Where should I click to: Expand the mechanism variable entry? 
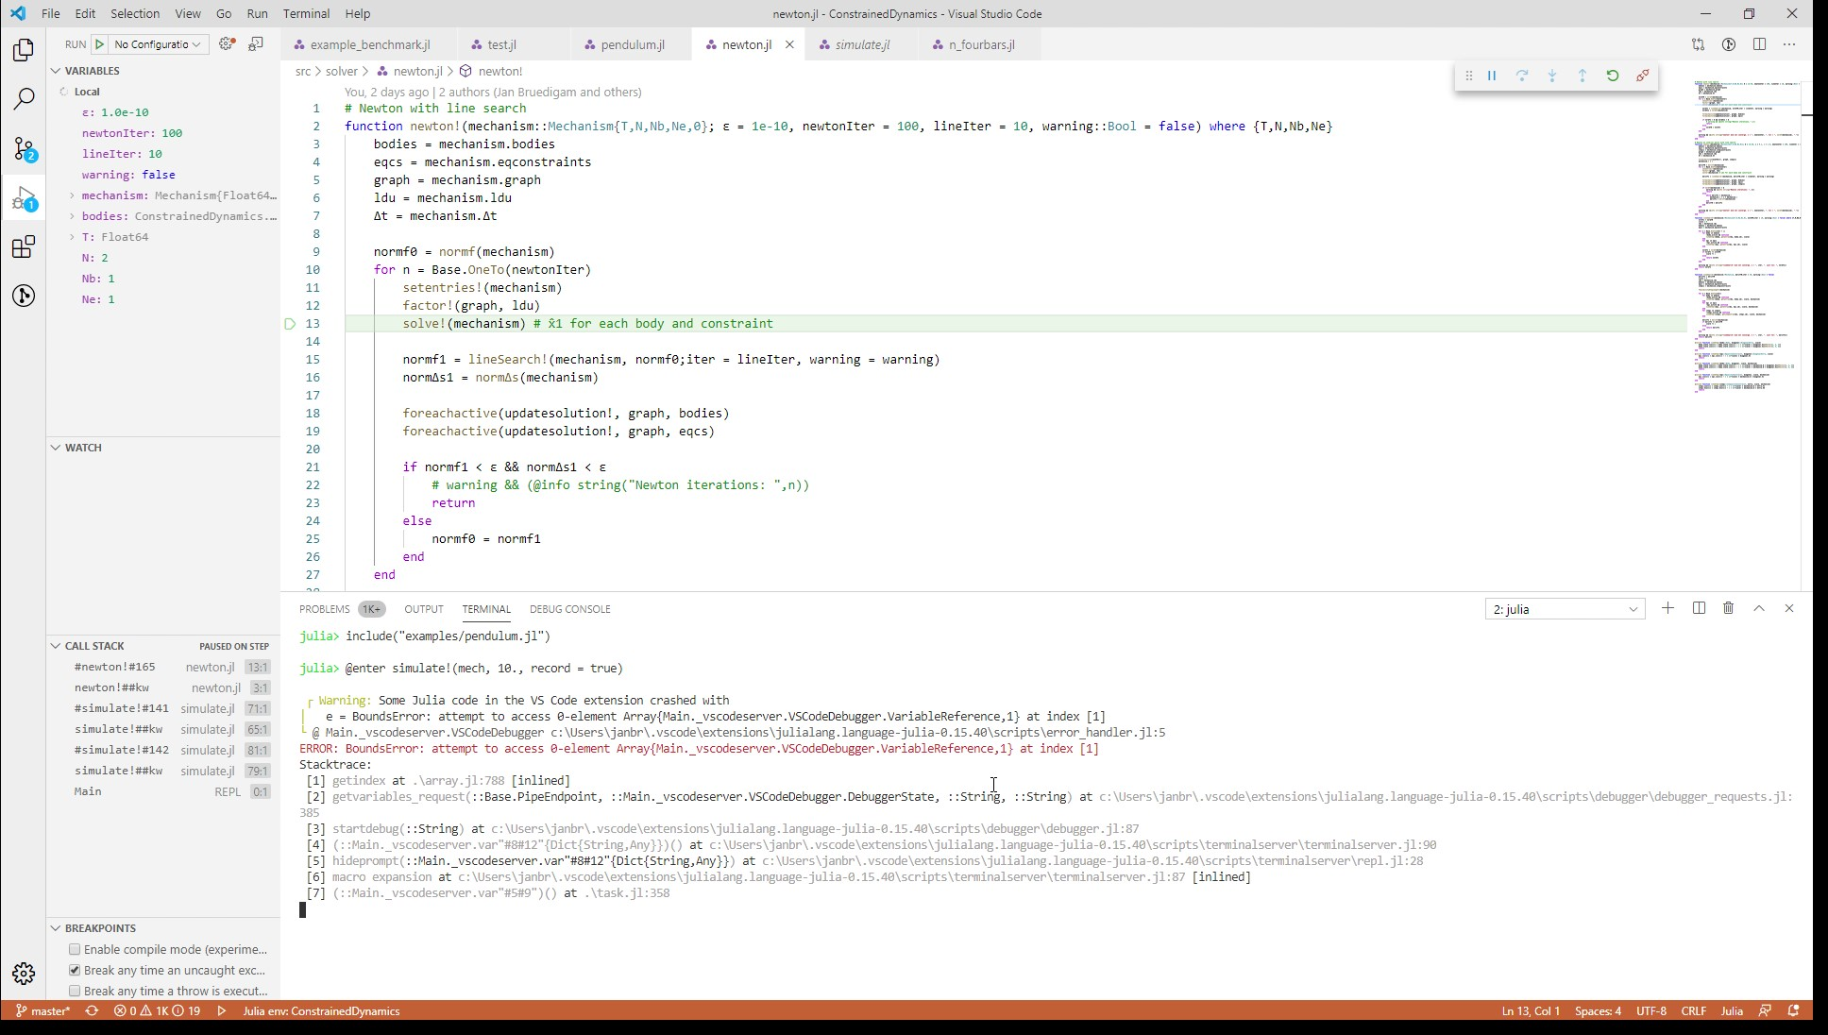click(x=73, y=195)
